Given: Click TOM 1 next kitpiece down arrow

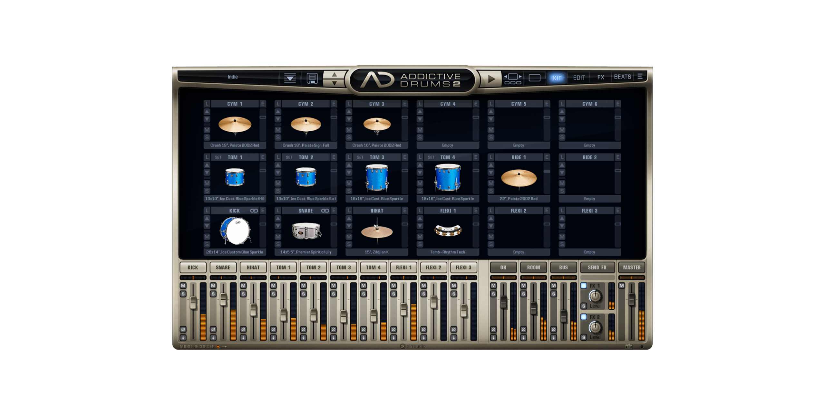Looking at the screenshot, I should (x=207, y=173).
